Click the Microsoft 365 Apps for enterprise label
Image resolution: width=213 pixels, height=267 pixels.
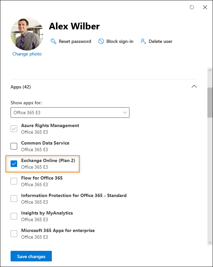[x=58, y=230]
